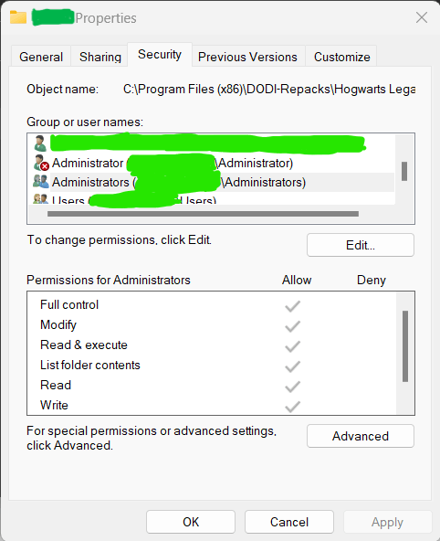
Task: Click the Write allow checkmark
Action: click(292, 407)
